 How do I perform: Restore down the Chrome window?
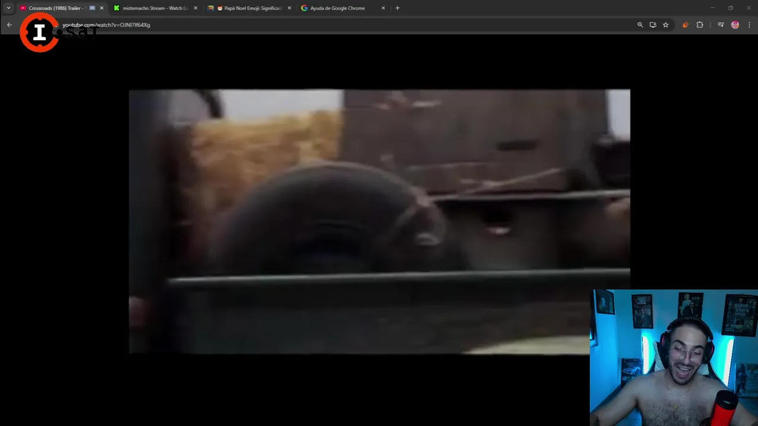click(730, 8)
